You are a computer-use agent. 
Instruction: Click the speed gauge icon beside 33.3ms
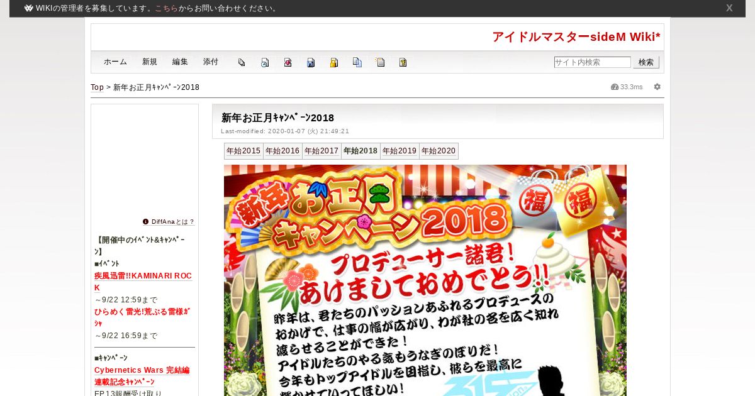coord(615,87)
